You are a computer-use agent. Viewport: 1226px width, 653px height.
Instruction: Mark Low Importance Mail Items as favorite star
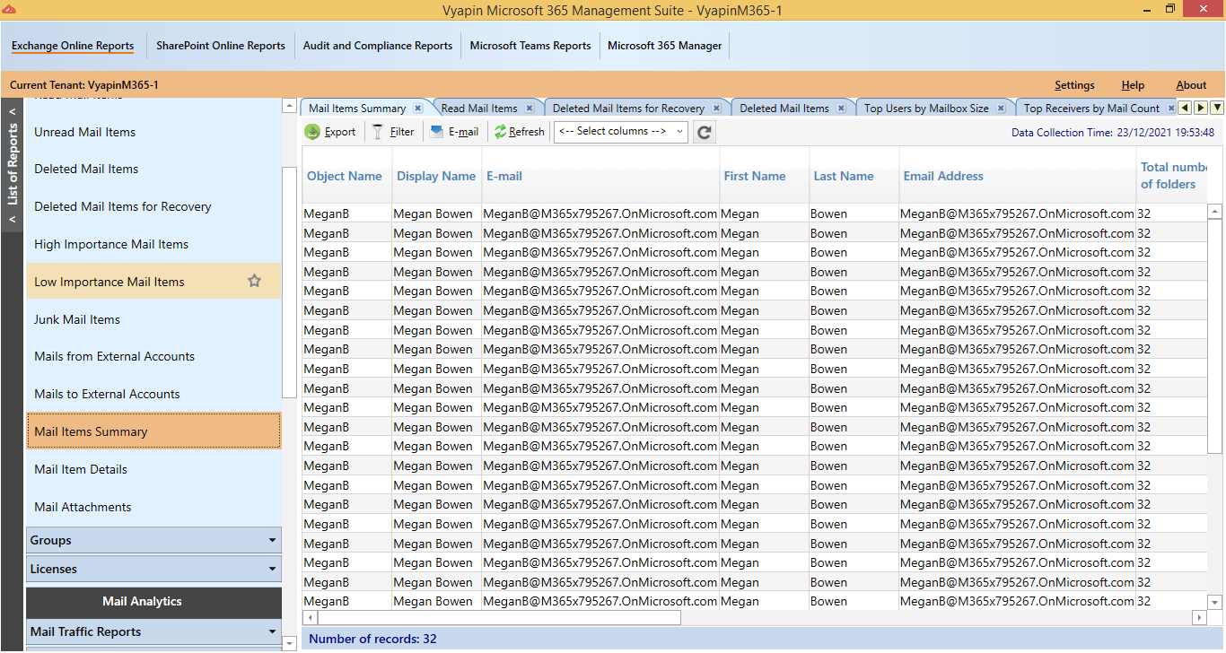[x=254, y=281]
